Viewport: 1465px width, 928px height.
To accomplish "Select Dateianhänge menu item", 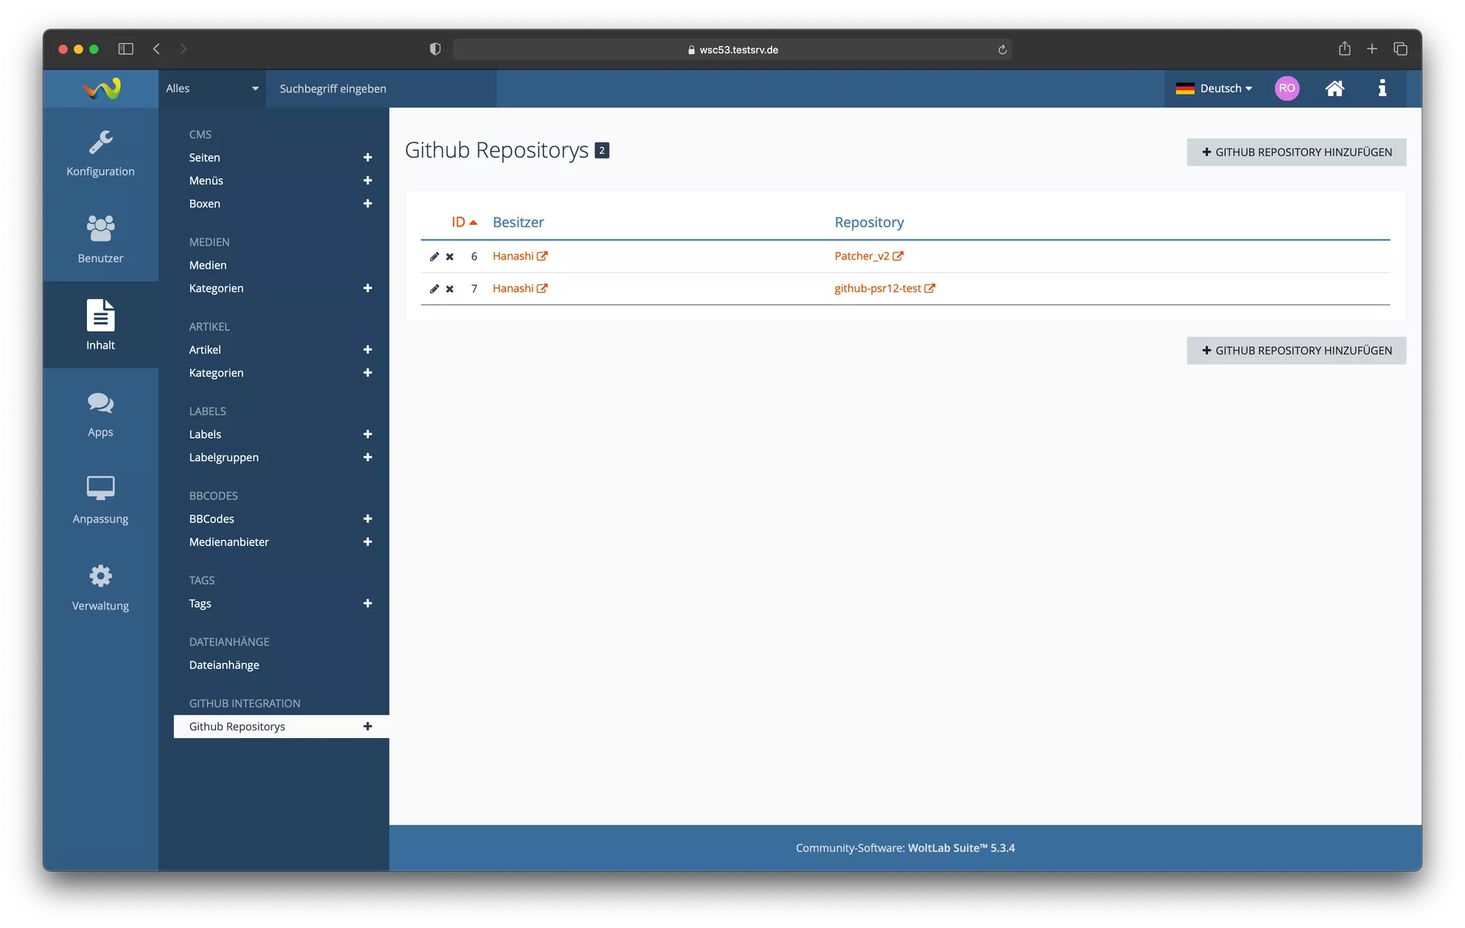I will point(224,665).
